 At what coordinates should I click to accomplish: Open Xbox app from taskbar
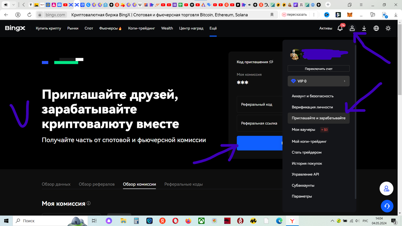pos(201,221)
